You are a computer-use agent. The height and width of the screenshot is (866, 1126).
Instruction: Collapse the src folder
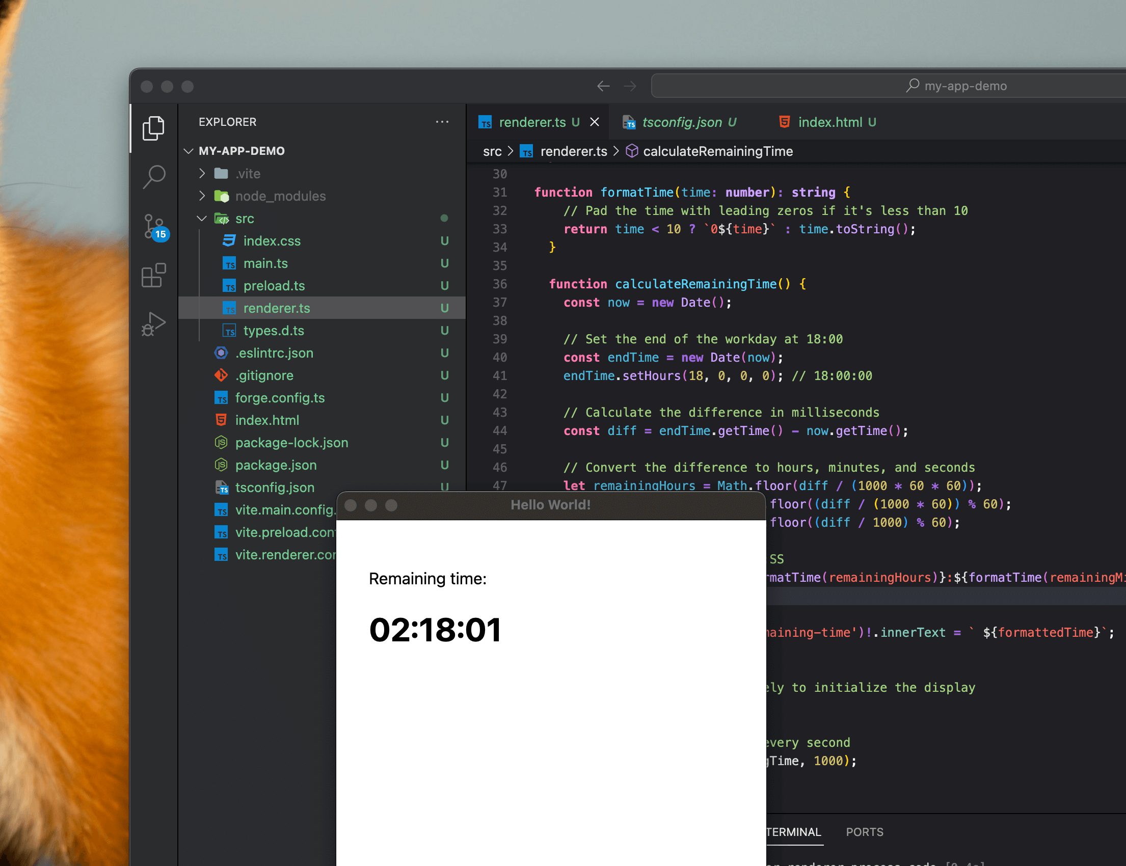[x=245, y=219]
